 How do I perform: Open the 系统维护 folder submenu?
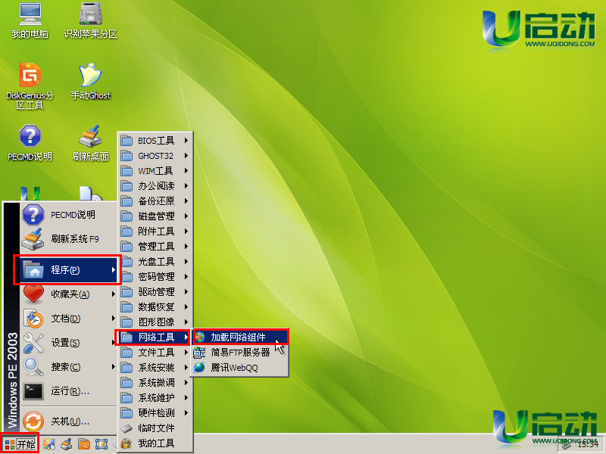pyautogui.click(x=155, y=398)
